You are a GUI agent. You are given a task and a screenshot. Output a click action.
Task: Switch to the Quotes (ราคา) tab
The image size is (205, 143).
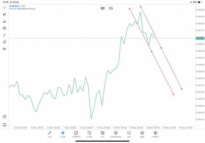point(50,134)
